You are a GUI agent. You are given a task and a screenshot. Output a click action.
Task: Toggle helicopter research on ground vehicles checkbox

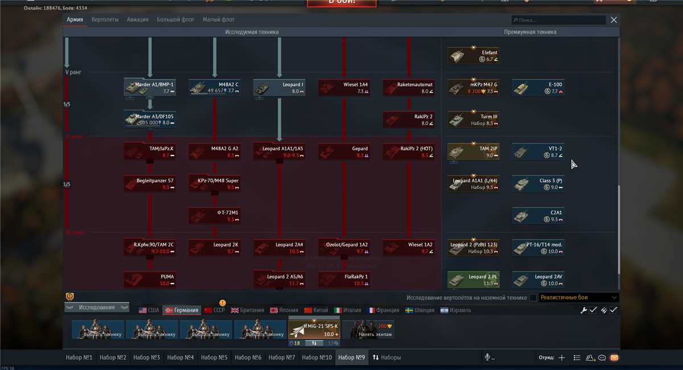pos(533,298)
